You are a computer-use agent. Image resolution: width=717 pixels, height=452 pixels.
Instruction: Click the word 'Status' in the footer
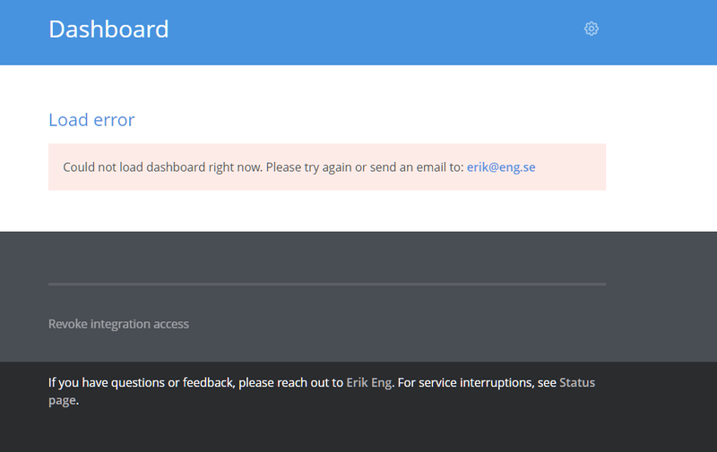pyautogui.click(x=577, y=383)
